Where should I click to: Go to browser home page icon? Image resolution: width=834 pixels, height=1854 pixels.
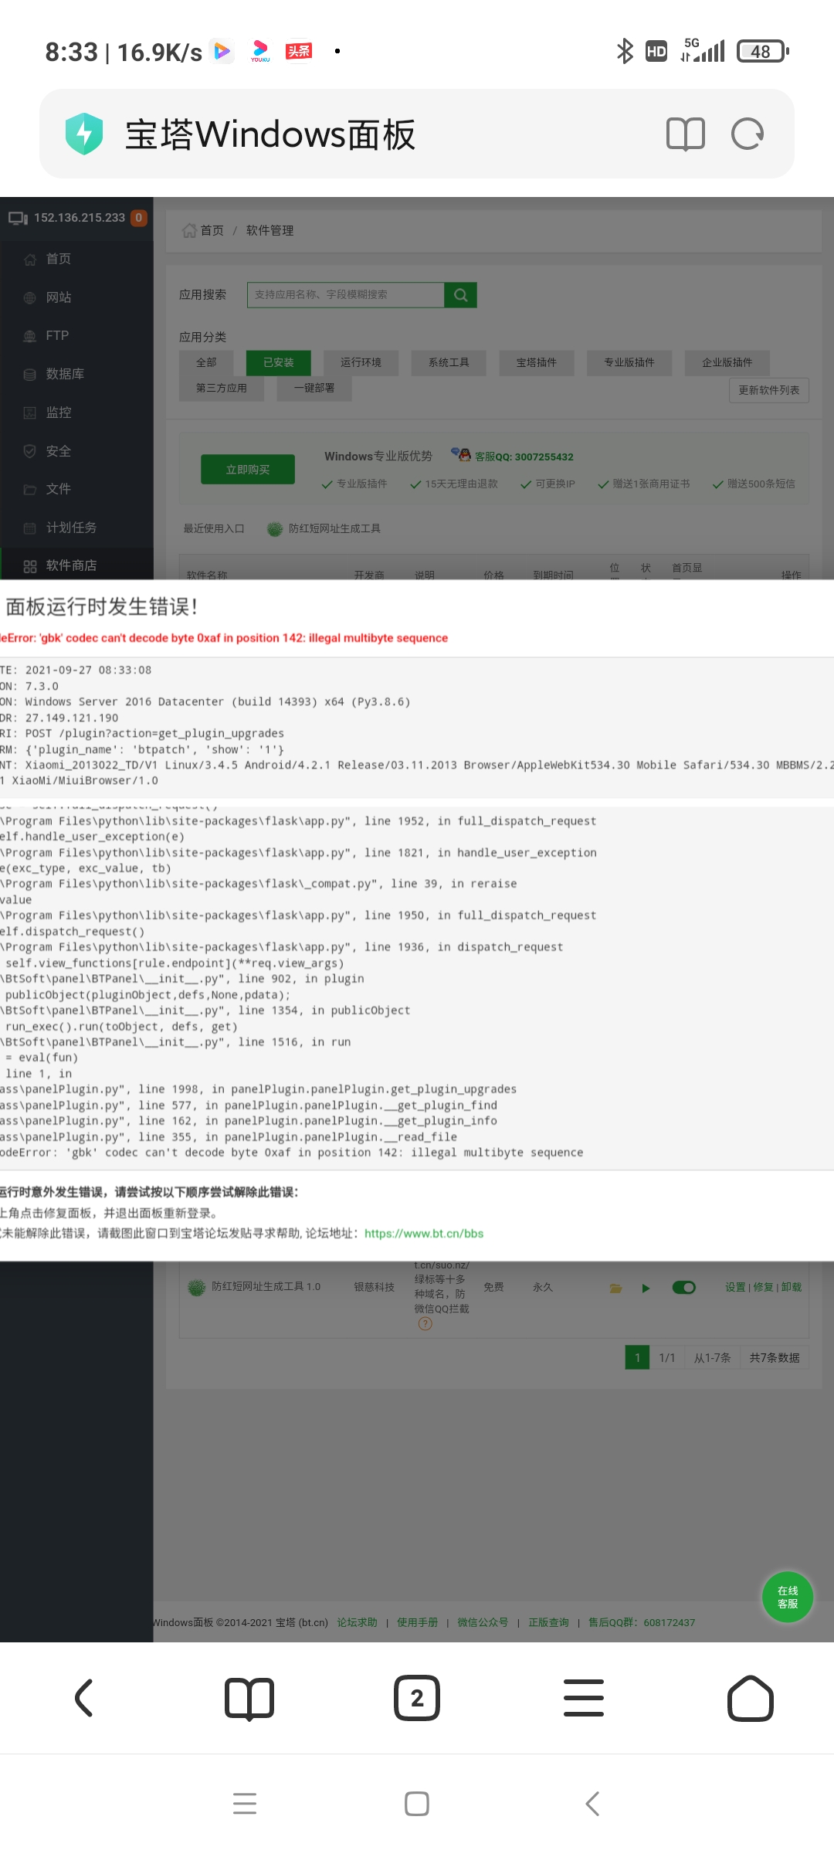(x=751, y=1698)
